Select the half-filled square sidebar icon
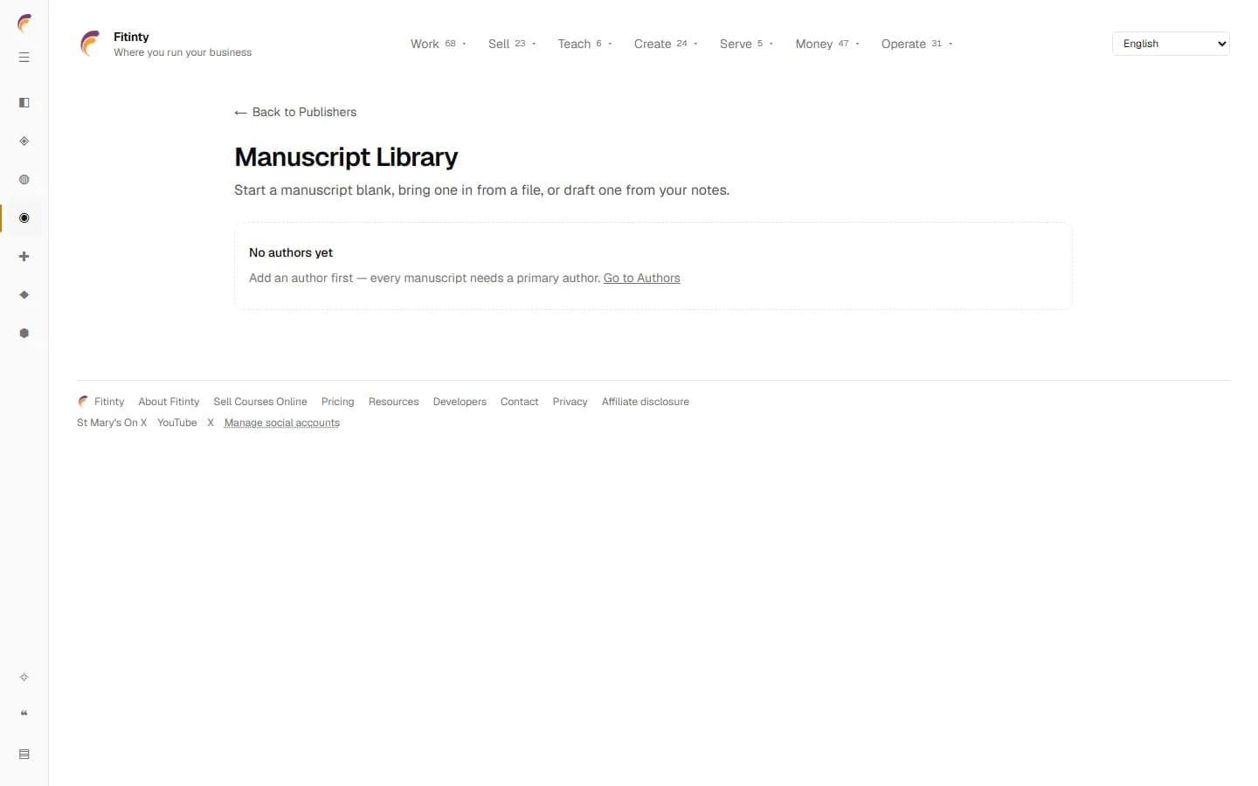 point(24,103)
